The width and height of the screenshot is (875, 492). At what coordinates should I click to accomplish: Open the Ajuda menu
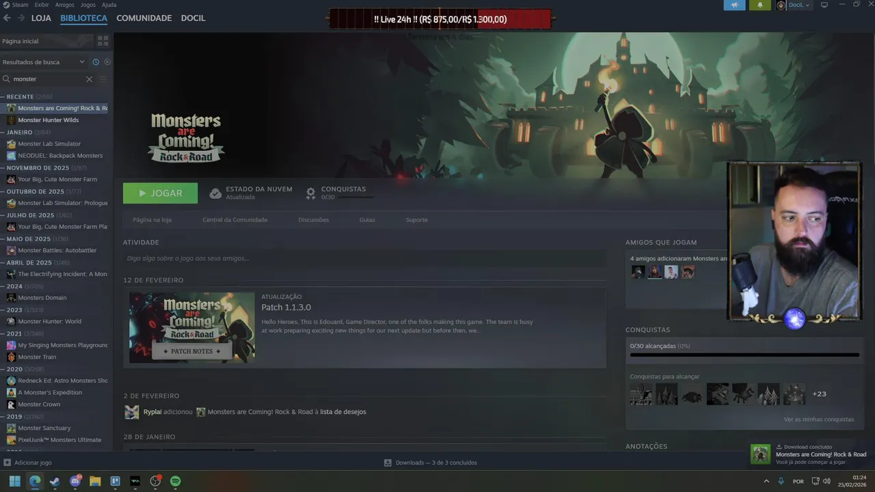[x=109, y=5]
